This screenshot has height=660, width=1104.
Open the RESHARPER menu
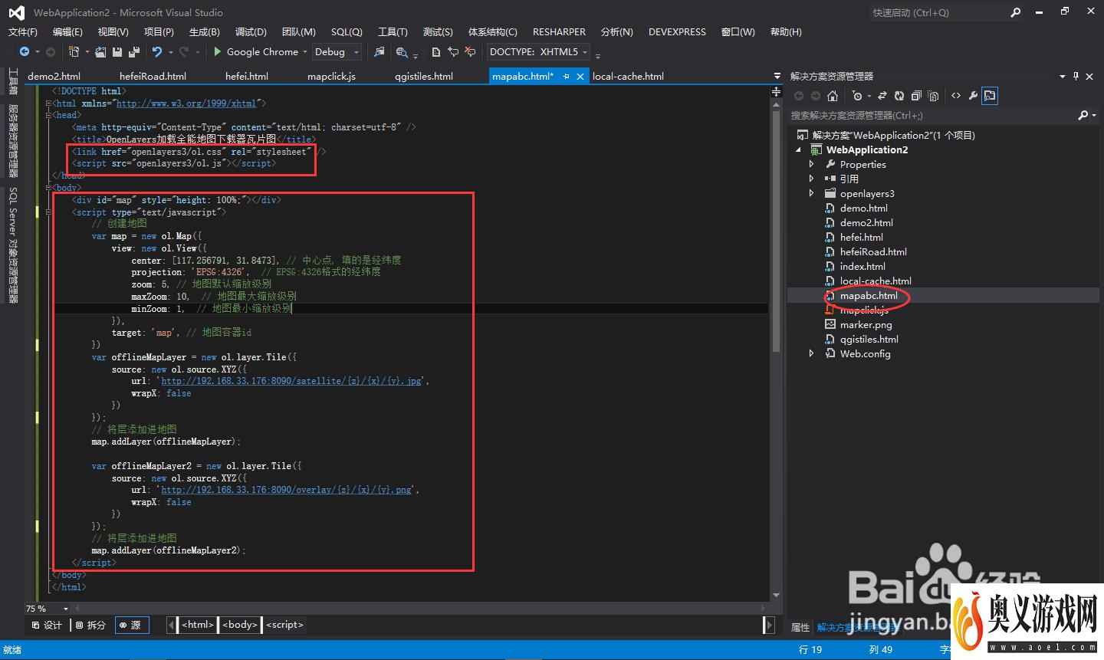(559, 31)
